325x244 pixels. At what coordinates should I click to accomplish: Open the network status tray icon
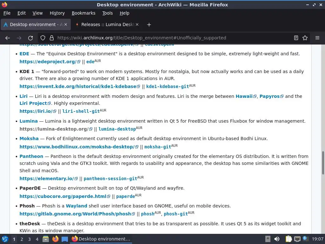coord(297,239)
